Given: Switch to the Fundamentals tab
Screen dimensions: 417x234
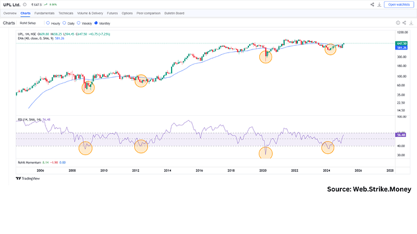Looking at the screenshot, I should [44, 13].
